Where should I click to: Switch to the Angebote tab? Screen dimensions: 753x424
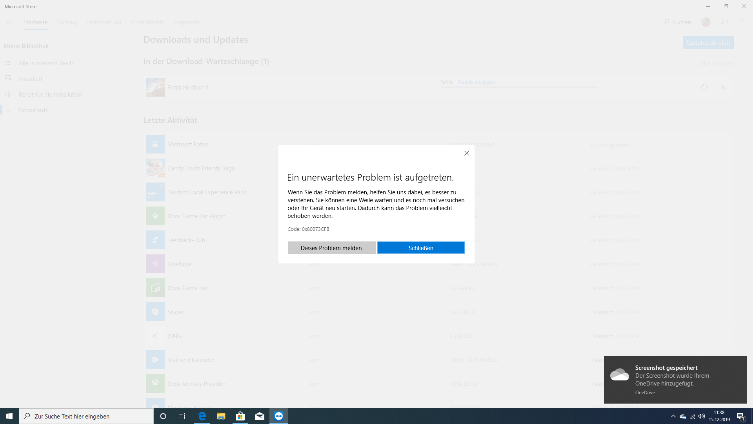tap(186, 22)
